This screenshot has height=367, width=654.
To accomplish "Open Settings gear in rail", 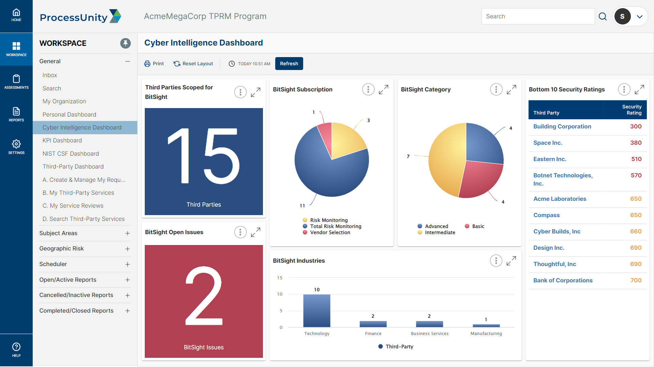I will (16, 147).
